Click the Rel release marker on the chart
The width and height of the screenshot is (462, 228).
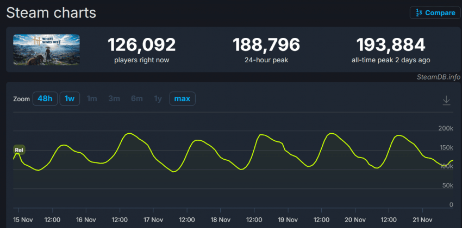click(19, 150)
